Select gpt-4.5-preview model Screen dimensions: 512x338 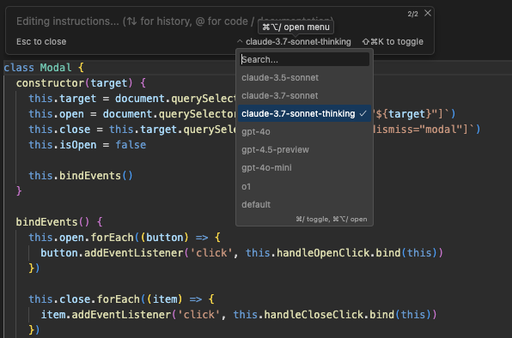point(304,149)
